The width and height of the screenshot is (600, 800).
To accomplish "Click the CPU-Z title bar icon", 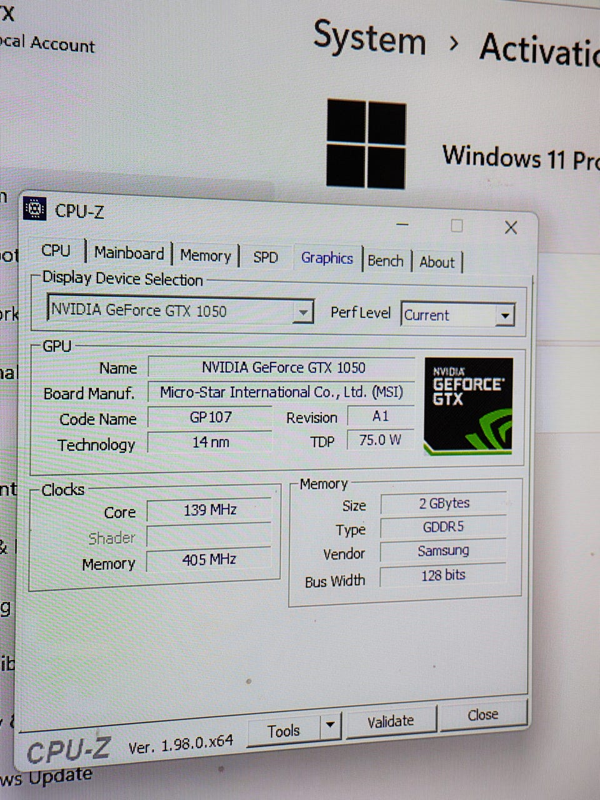I will coord(35,208).
